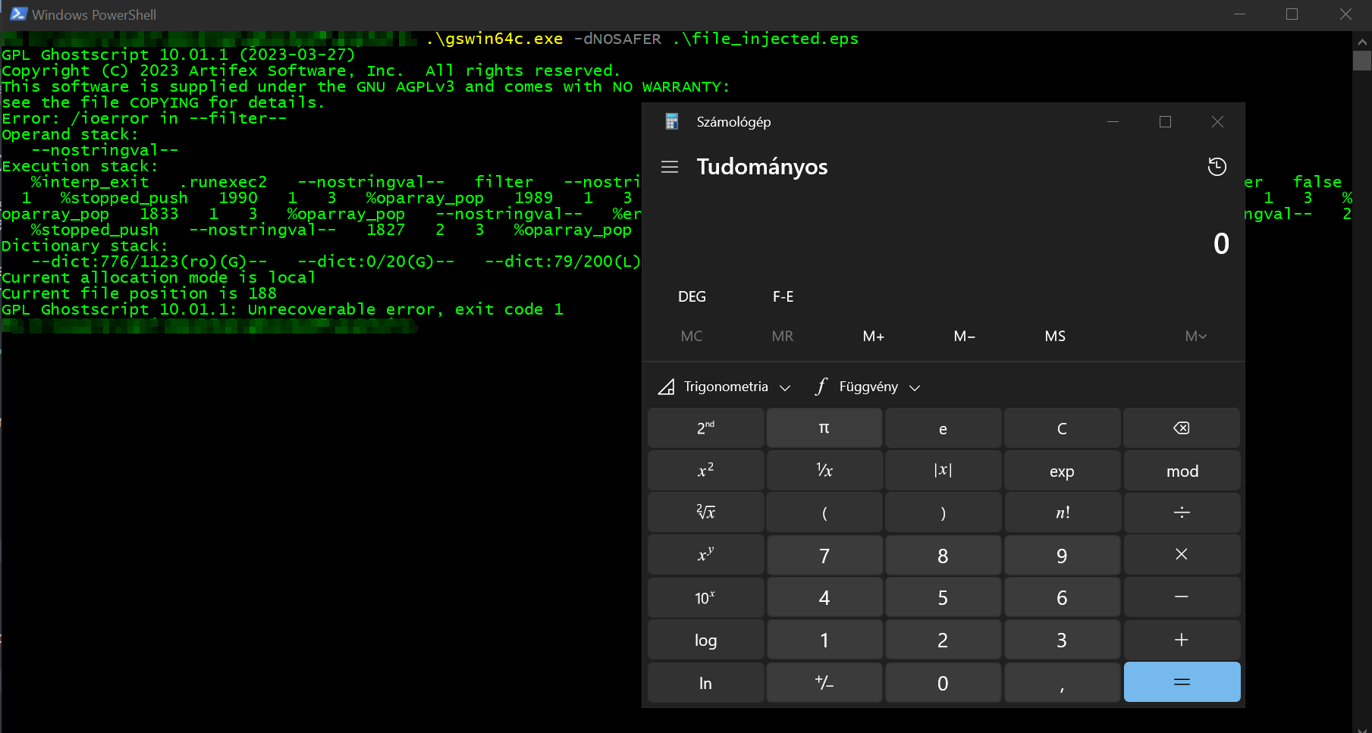Viewport: 1372px width, 733px height.
Task: Click the mod key
Action: pyautogui.click(x=1182, y=471)
